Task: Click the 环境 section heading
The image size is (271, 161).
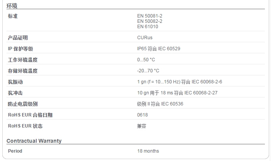Action: [x=12, y=6]
